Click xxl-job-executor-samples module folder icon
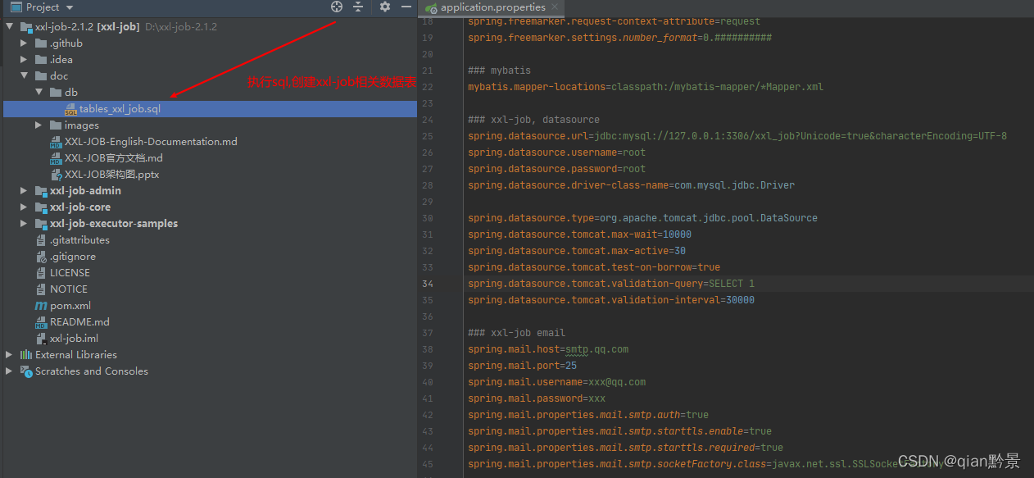Viewport: 1034px width, 478px height. (x=41, y=224)
